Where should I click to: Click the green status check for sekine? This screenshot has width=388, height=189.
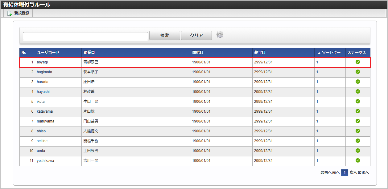[x=358, y=141]
